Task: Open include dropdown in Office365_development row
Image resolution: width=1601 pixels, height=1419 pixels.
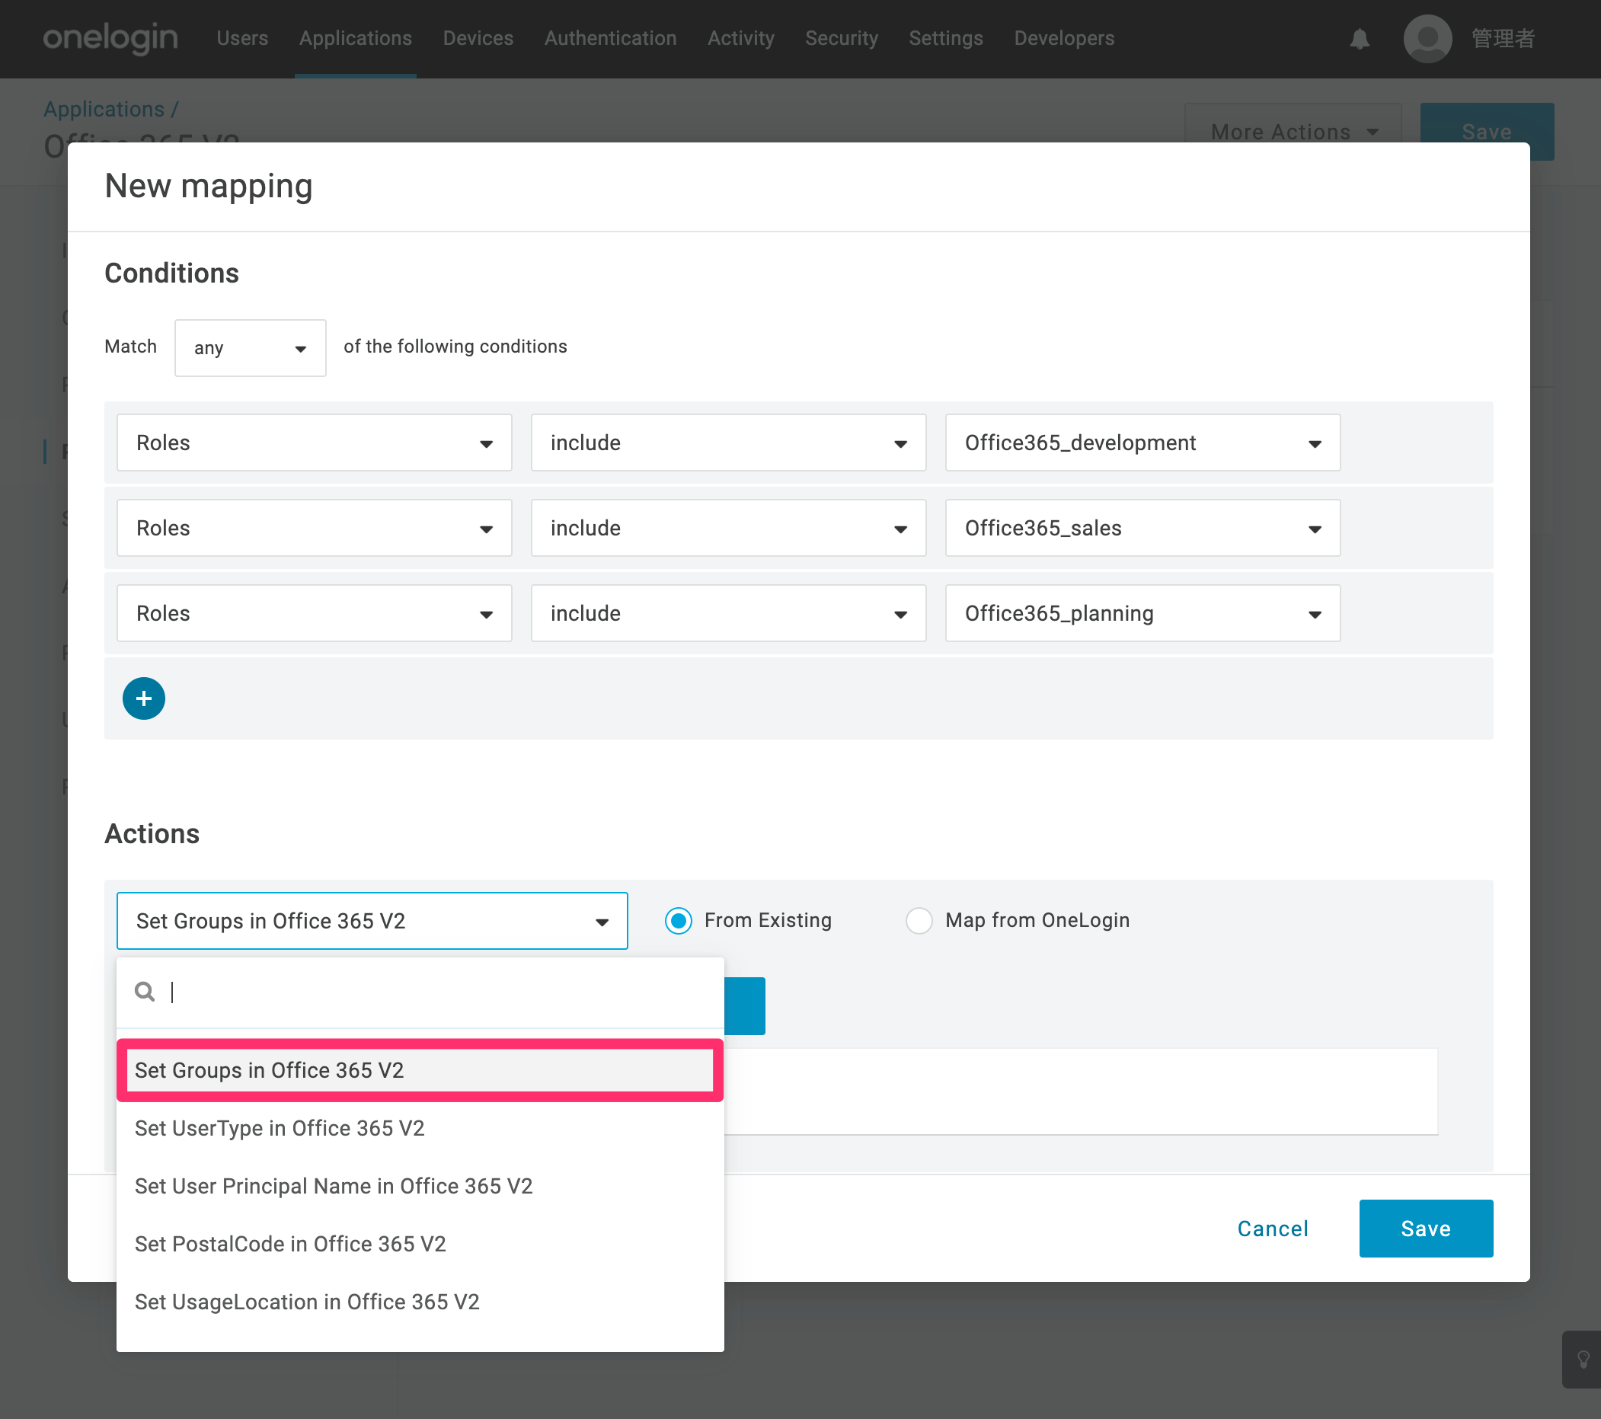Action: (728, 443)
